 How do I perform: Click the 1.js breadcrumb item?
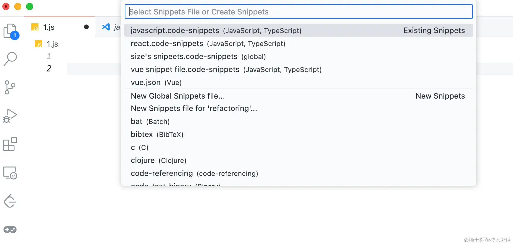(52, 44)
